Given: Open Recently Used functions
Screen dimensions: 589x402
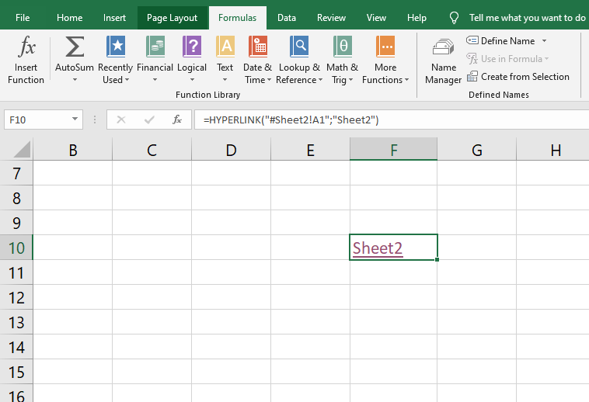Looking at the screenshot, I should tap(115, 61).
